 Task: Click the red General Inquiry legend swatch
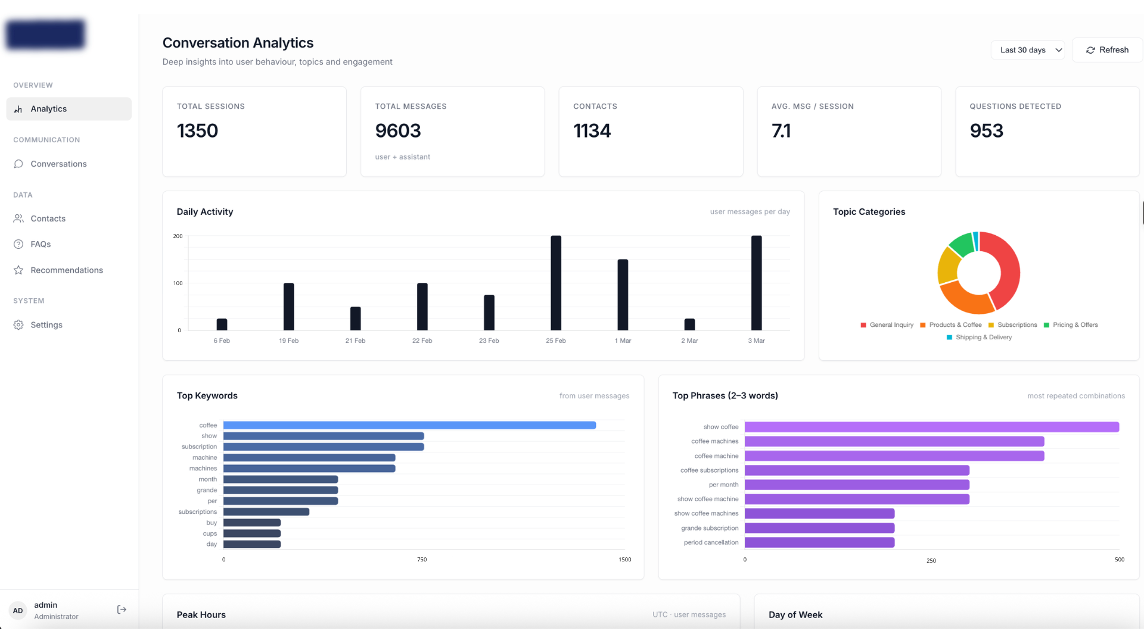pyautogui.click(x=863, y=325)
